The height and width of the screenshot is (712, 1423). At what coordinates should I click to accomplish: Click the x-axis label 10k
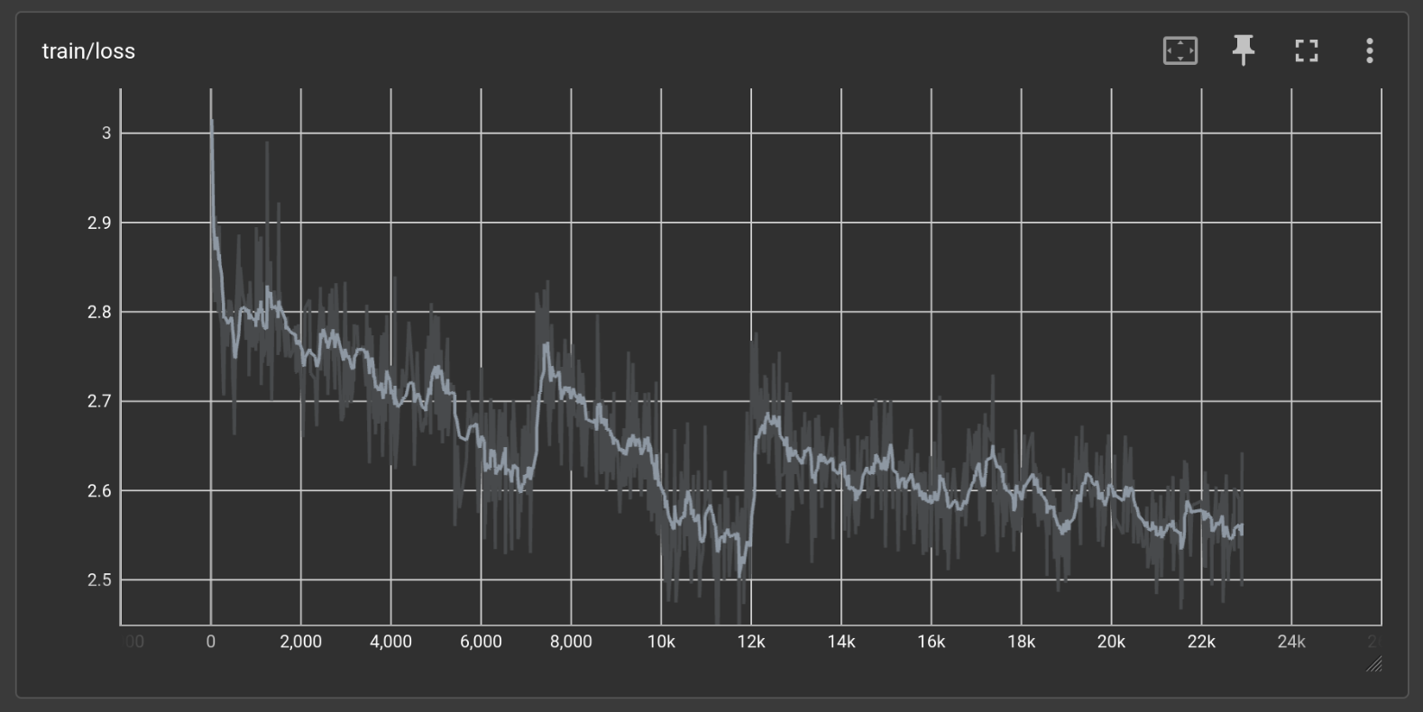click(x=661, y=642)
